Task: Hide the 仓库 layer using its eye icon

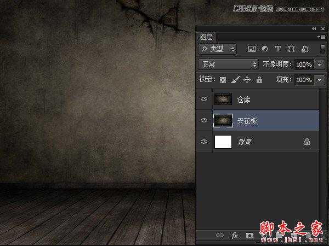Action: [x=204, y=99]
